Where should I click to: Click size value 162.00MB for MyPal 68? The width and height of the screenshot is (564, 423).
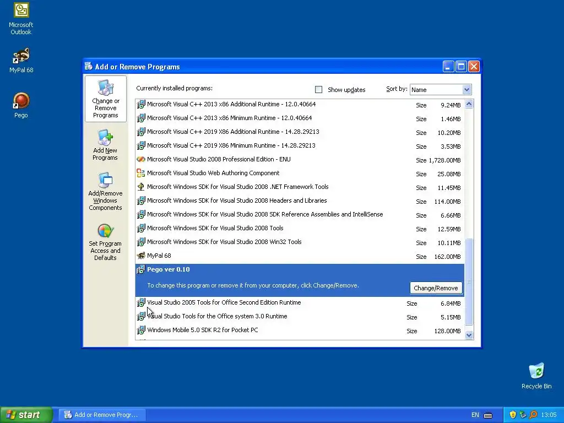pyautogui.click(x=447, y=257)
